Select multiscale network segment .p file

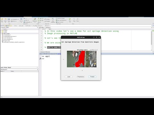(x=14, y=42)
